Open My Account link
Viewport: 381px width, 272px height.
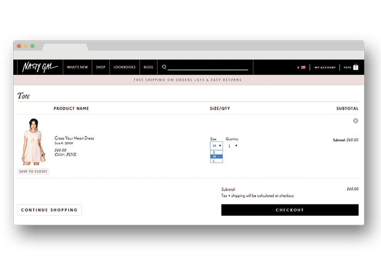point(325,67)
